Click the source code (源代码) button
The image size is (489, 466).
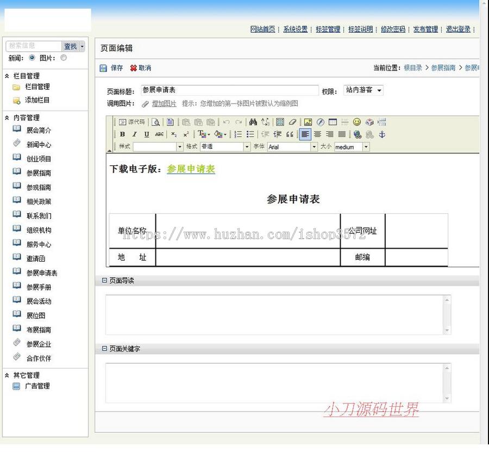tap(132, 122)
